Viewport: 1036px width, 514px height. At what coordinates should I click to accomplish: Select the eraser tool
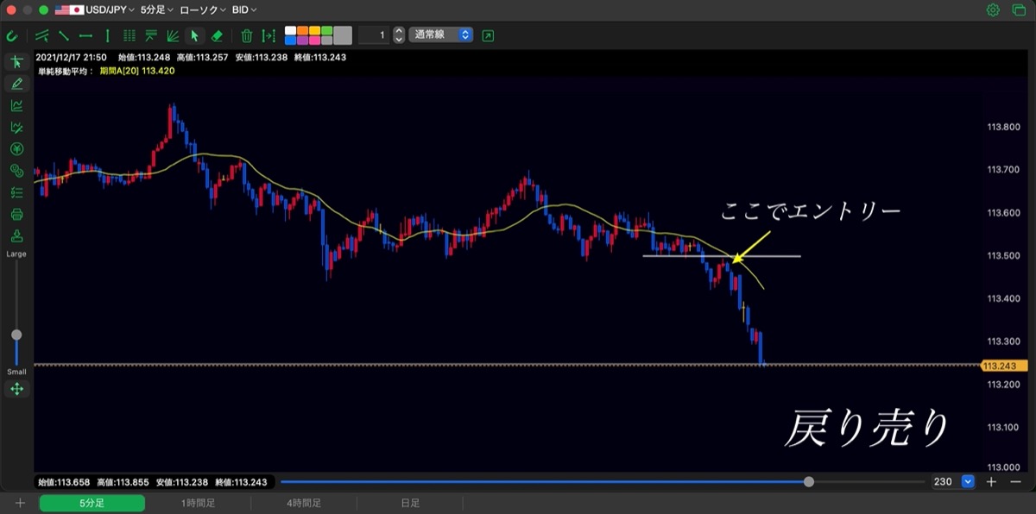tap(217, 35)
